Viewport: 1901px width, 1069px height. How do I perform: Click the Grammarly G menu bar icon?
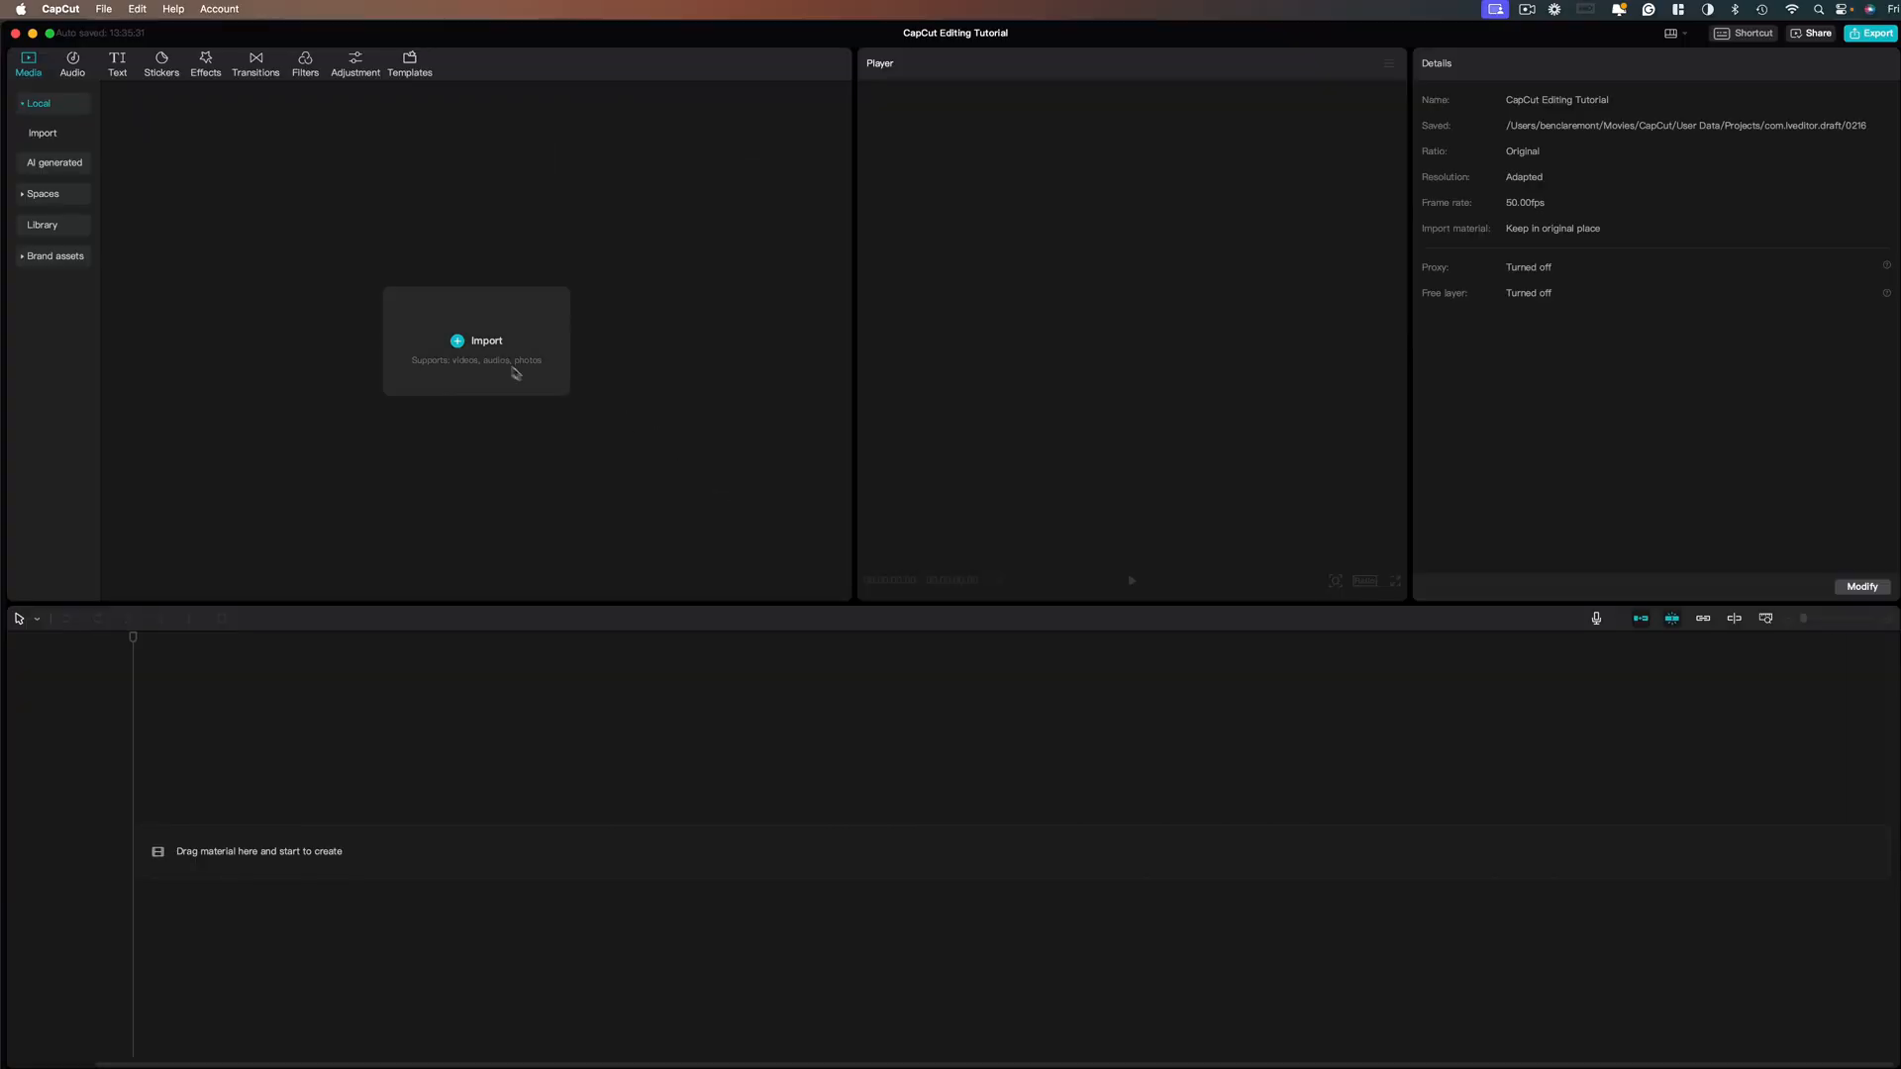[1649, 9]
